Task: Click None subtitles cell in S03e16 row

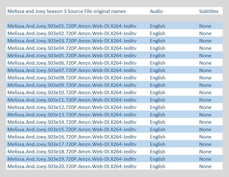Action: 205,137
